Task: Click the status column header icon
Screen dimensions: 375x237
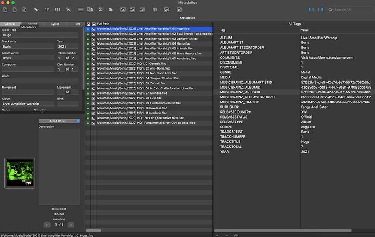Action: coord(88,24)
